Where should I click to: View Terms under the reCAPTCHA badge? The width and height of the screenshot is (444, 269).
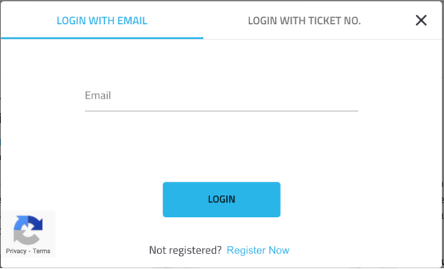(x=42, y=251)
